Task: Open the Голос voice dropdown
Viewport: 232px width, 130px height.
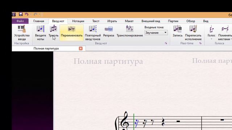Action: pos(211,32)
